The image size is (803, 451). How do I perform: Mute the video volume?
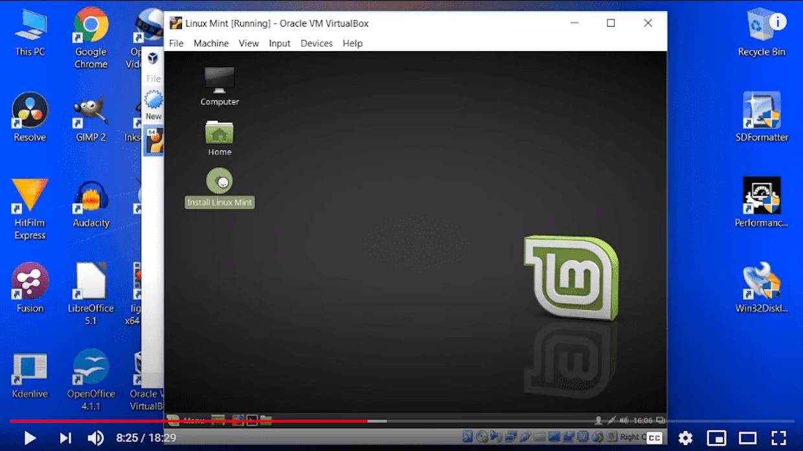(96, 438)
